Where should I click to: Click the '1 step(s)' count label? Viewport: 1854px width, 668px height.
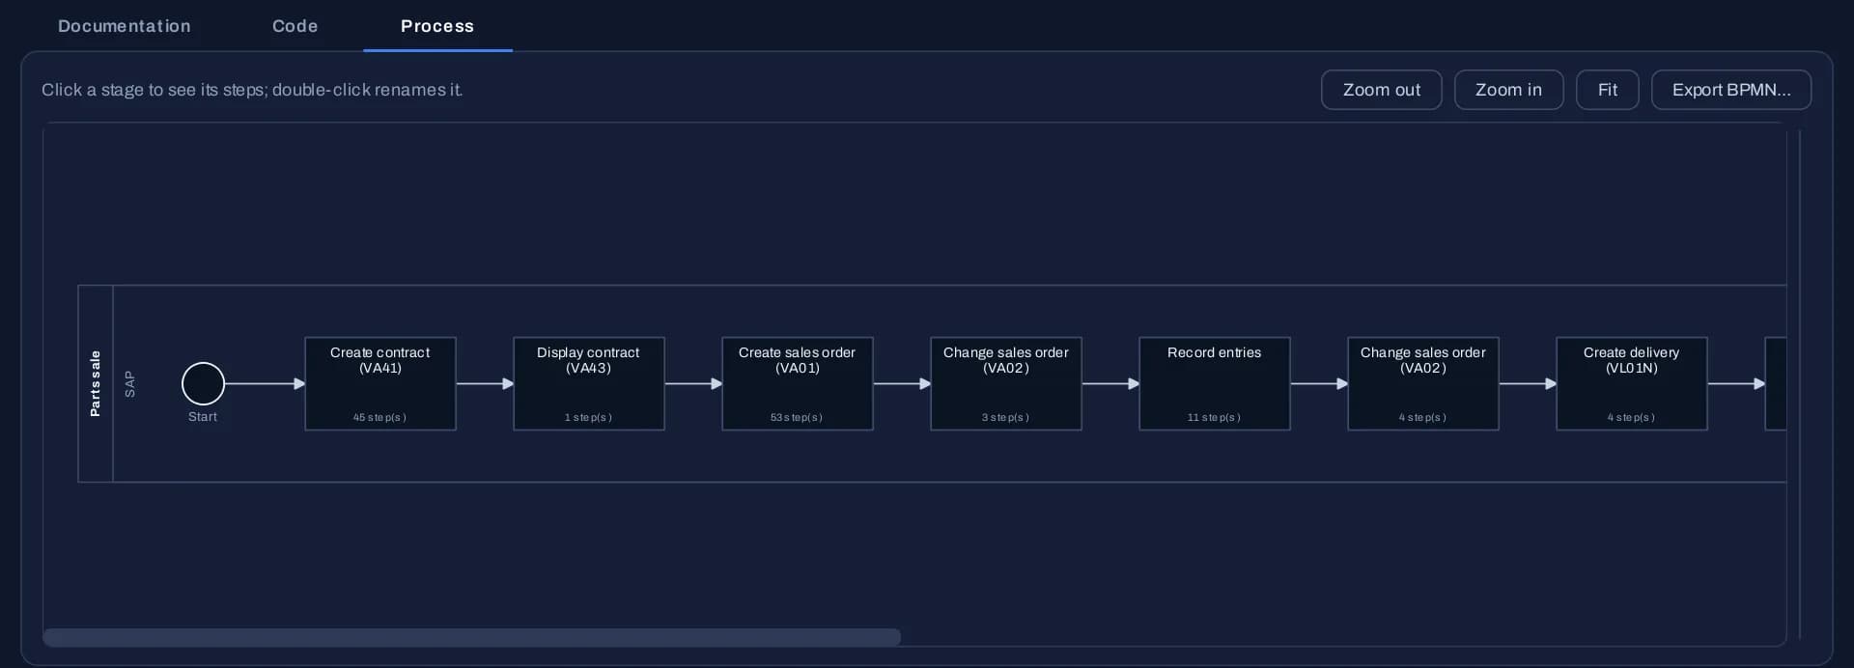[x=588, y=417]
